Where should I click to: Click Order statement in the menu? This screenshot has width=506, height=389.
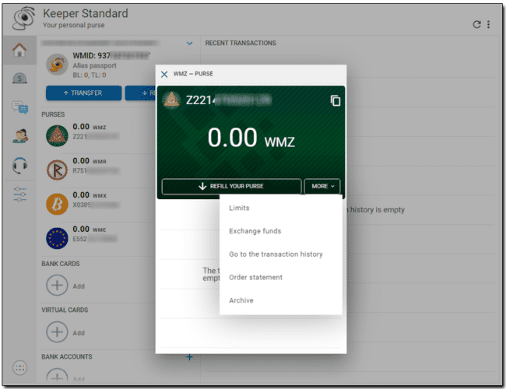click(x=255, y=278)
